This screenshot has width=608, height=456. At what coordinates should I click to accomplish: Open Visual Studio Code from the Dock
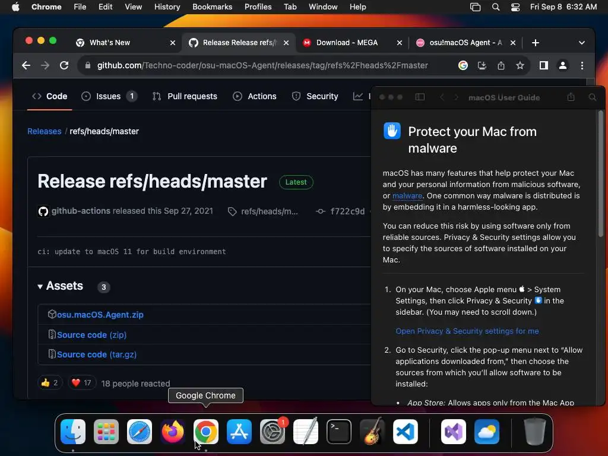405,431
